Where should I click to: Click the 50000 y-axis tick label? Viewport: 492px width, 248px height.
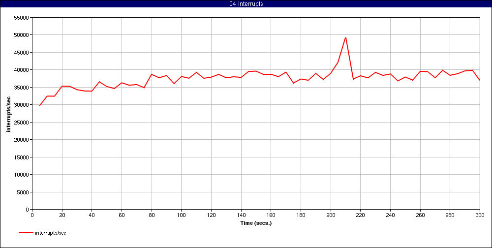[x=22, y=35]
